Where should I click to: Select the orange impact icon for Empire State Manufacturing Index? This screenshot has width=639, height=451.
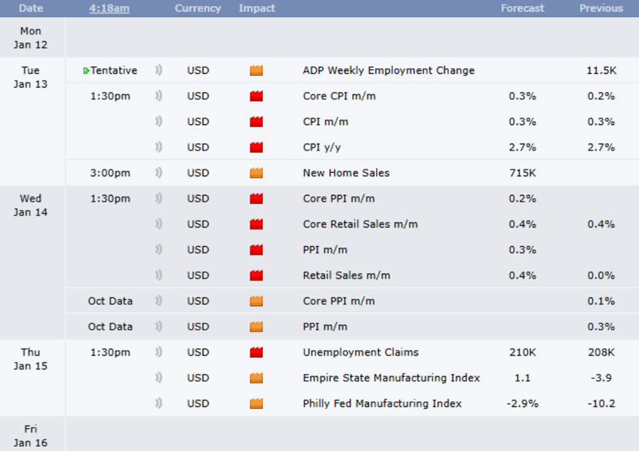(256, 378)
